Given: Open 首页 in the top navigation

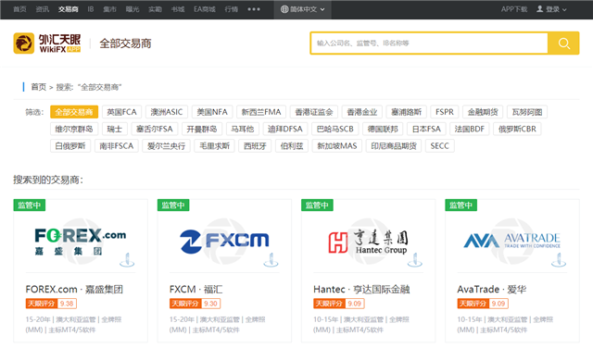Looking at the screenshot, I should [19, 9].
